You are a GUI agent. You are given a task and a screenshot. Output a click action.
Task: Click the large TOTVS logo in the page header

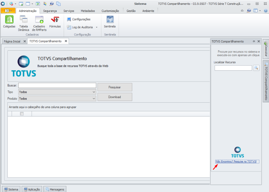24,66
